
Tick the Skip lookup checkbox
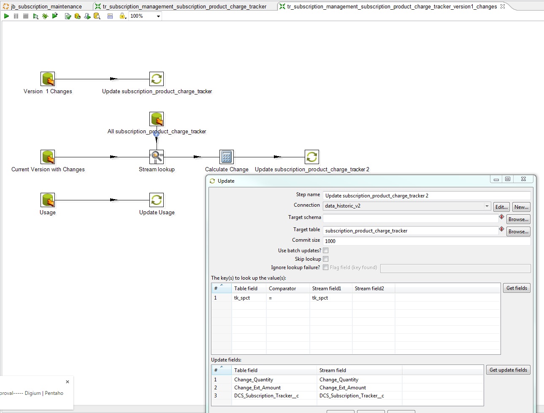point(325,259)
